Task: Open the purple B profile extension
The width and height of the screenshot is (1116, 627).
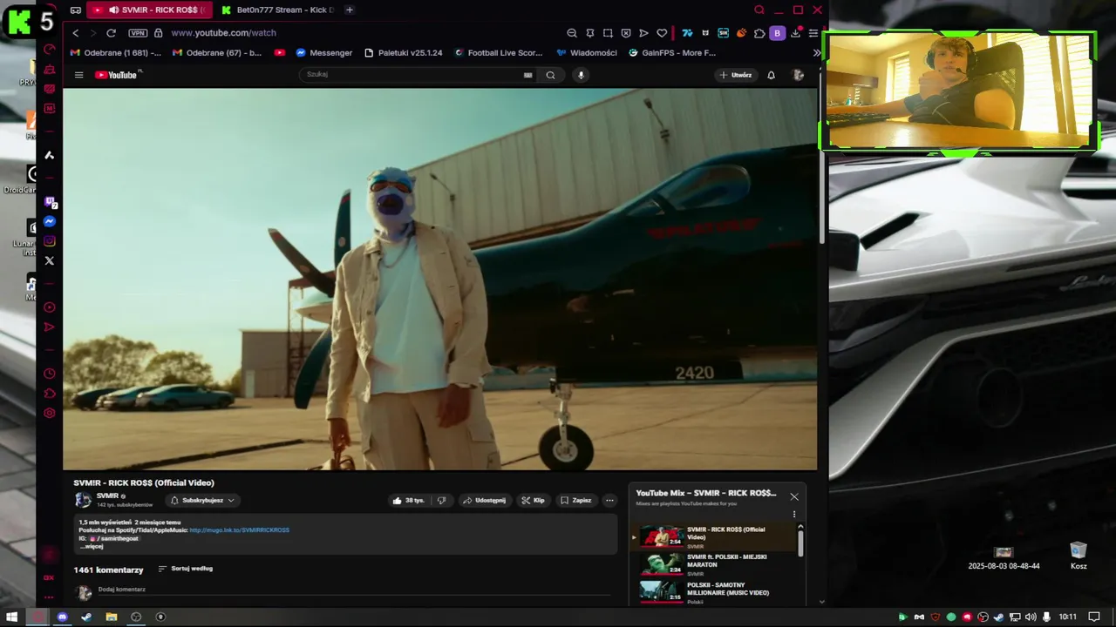Action: [777, 33]
